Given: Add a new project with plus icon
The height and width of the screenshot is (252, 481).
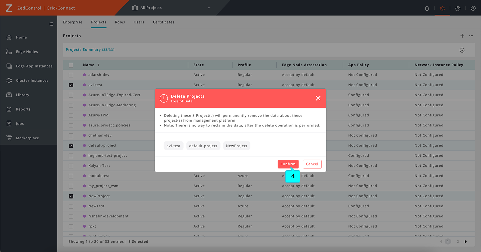Looking at the screenshot, I should 462,36.
